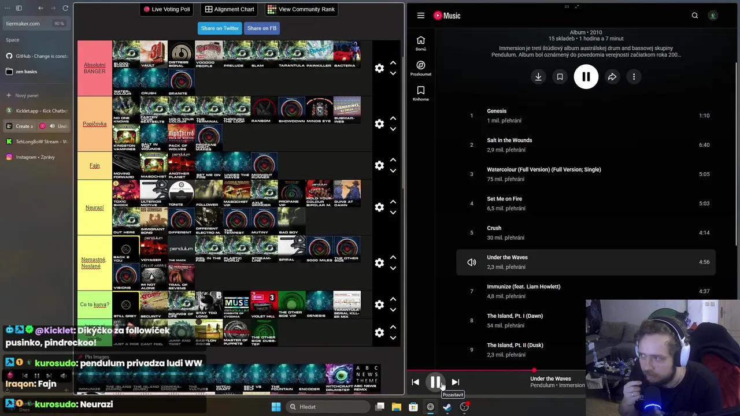The image size is (740, 416).
Task: Skip to previous track in player bar
Action: (415, 382)
